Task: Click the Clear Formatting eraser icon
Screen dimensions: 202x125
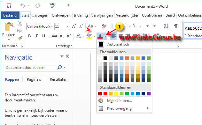Action: [104, 26]
